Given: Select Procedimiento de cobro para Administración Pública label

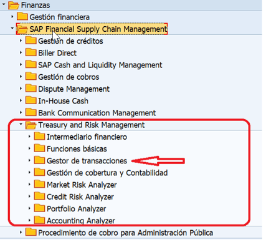Looking at the screenshot, I should pos(125,233).
